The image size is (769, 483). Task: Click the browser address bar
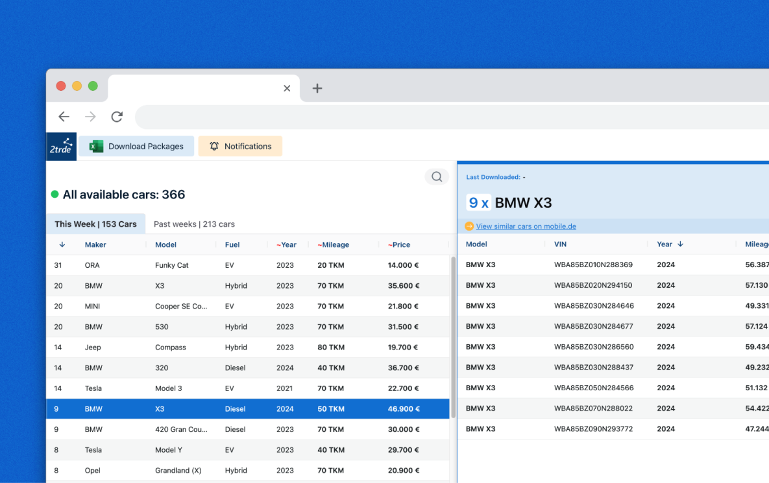click(x=448, y=117)
